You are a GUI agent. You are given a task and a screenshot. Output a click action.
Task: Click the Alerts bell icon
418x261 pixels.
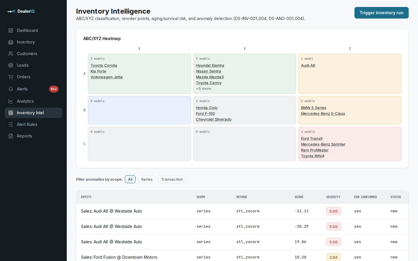click(11, 89)
